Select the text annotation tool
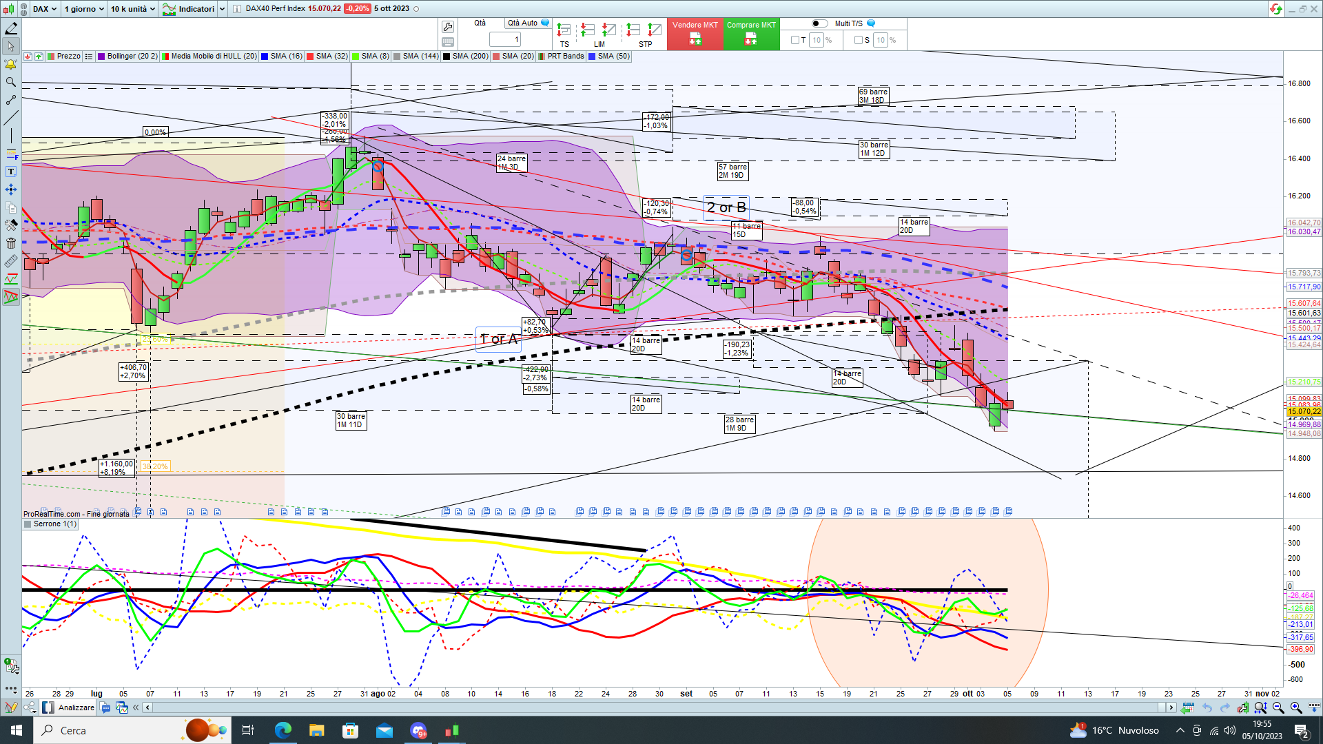The image size is (1323, 744). pos(11,172)
